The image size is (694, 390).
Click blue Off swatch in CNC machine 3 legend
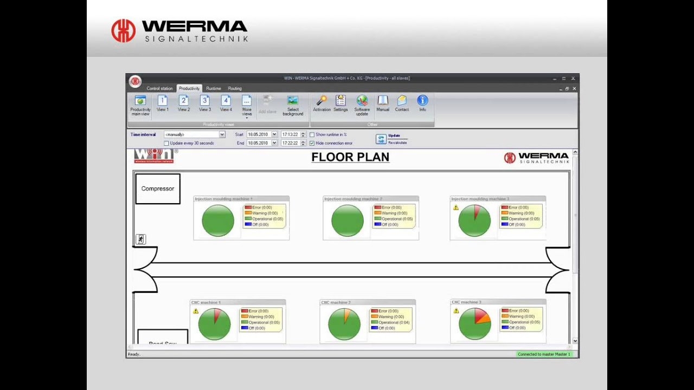(505, 328)
